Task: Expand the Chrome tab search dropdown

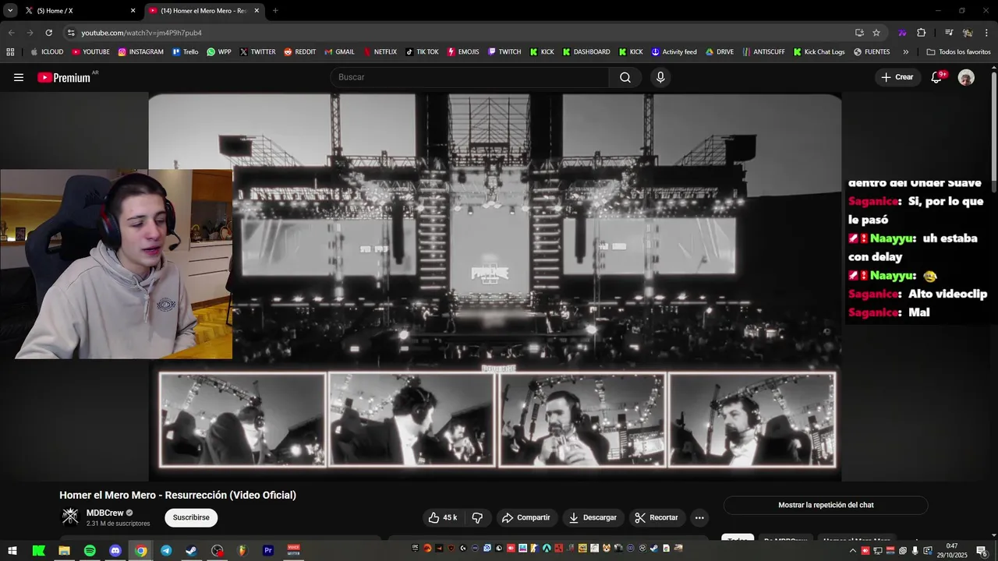Action: tap(10, 11)
